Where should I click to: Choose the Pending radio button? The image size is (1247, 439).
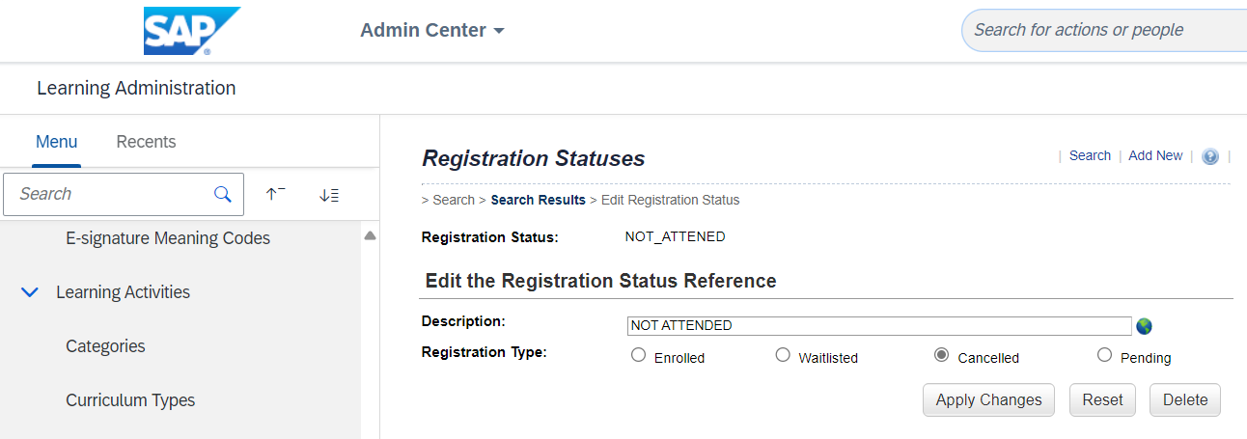tap(1104, 355)
